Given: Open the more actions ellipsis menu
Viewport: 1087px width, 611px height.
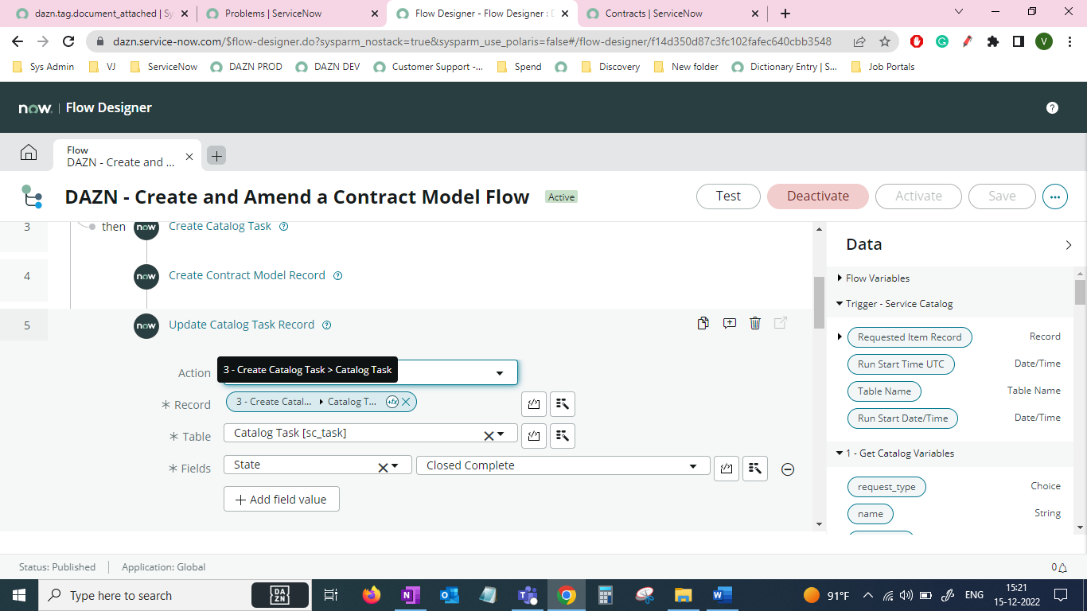Looking at the screenshot, I should tap(1055, 197).
